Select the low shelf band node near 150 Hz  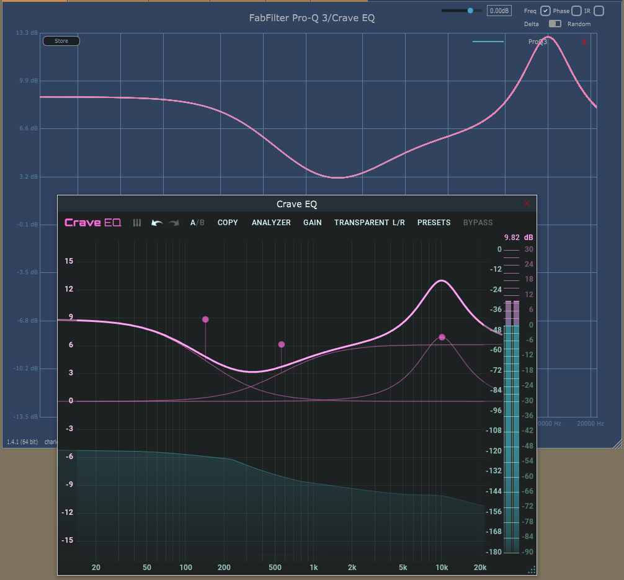pos(205,319)
